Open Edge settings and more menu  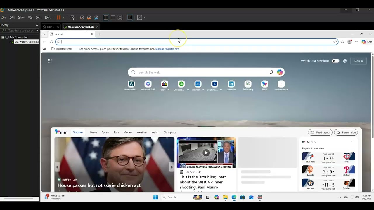click(356, 42)
